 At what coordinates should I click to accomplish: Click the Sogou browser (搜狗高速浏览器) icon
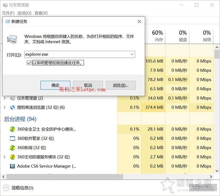pyautogui.click(x=12, y=107)
